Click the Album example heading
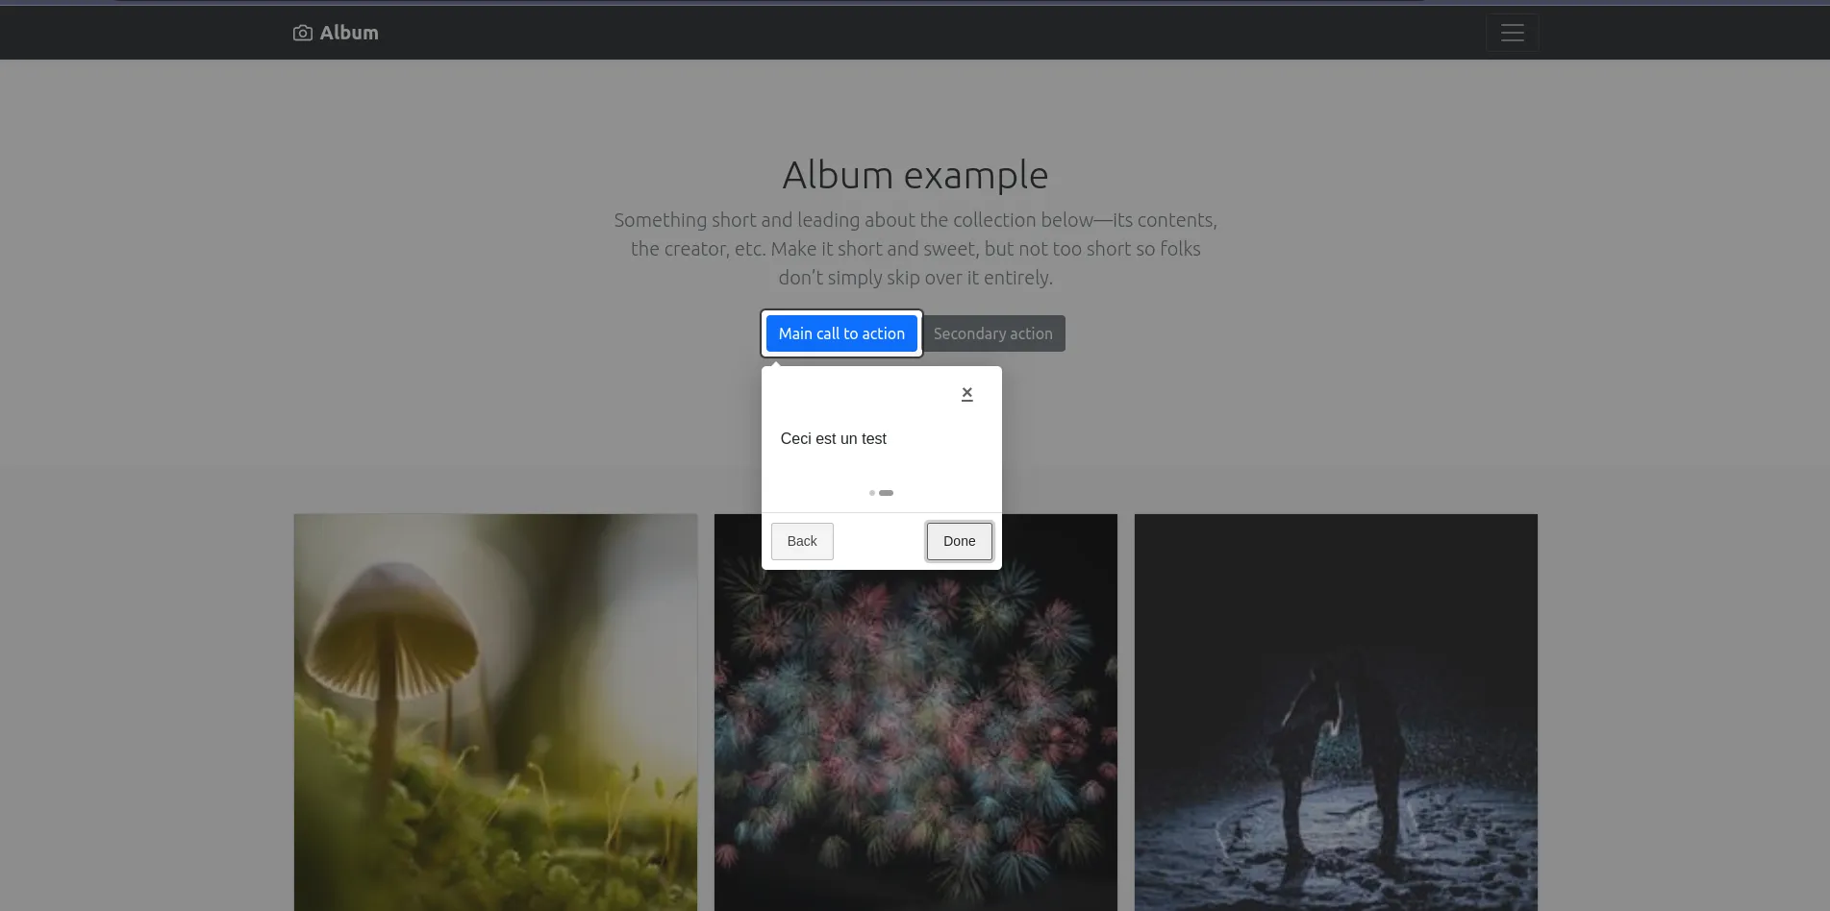 pyautogui.click(x=915, y=175)
